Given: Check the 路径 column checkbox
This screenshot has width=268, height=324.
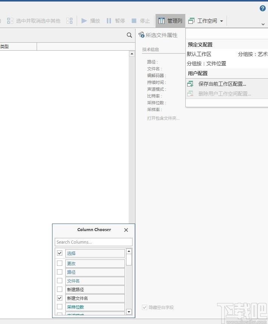Looking at the screenshot, I should pos(60,272).
